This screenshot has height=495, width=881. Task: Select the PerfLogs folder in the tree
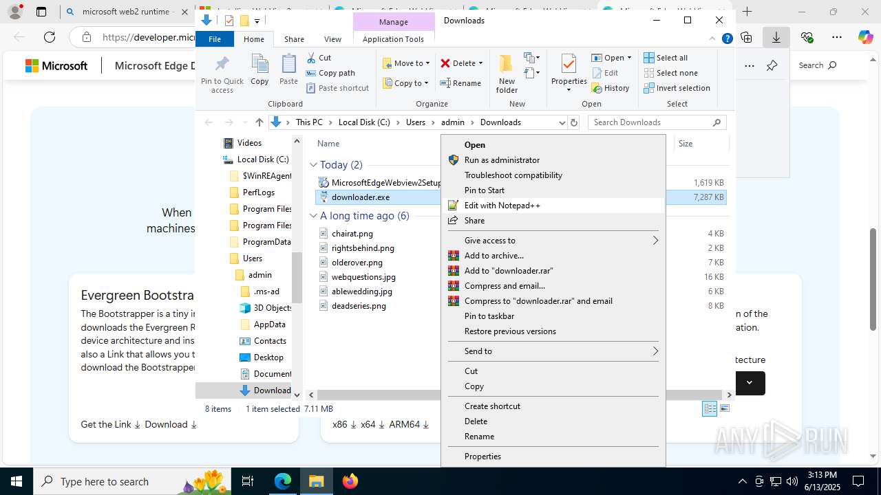258,192
